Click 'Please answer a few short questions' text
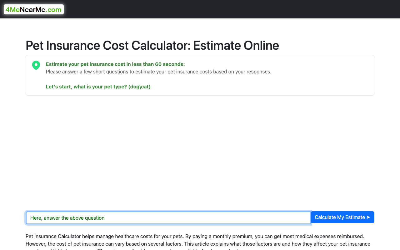This screenshot has height=250, width=400. click(x=158, y=72)
